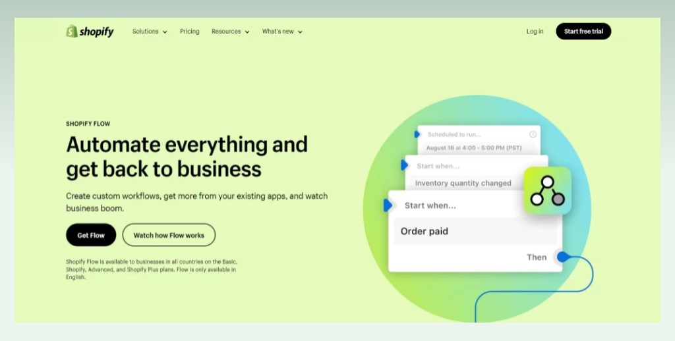
Task: Click the Log in link
Action: tap(535, 32)
